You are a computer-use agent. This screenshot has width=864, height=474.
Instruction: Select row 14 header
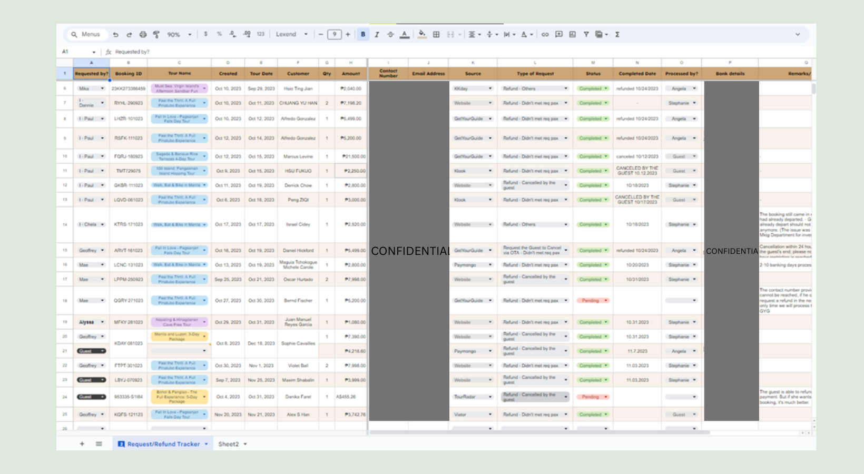[x=65, y=224]
